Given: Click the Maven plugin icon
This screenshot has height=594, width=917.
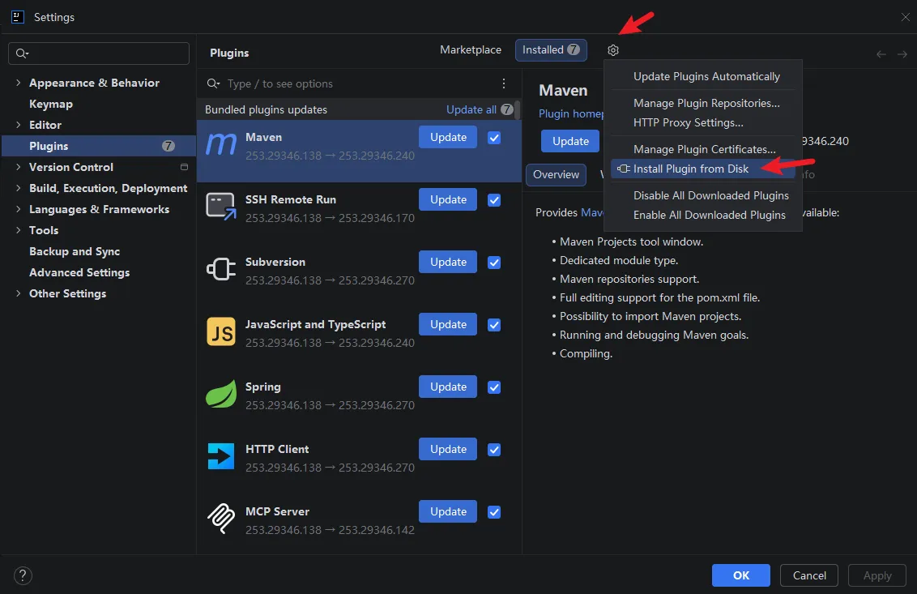Looking at the screenshot, I should tap(220, 144).
